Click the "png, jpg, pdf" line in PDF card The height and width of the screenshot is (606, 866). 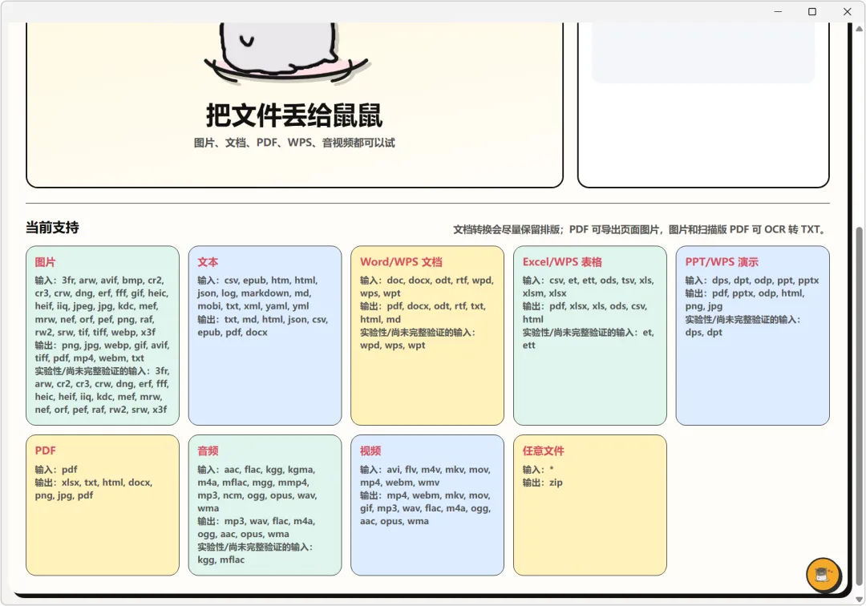coord(64,495)
